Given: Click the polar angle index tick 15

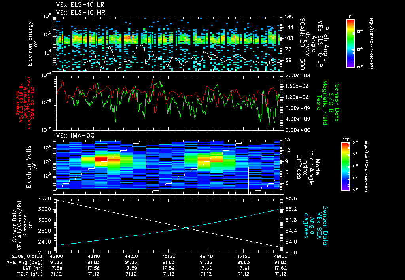Looking at the screenshot, I should coord(287,140).
